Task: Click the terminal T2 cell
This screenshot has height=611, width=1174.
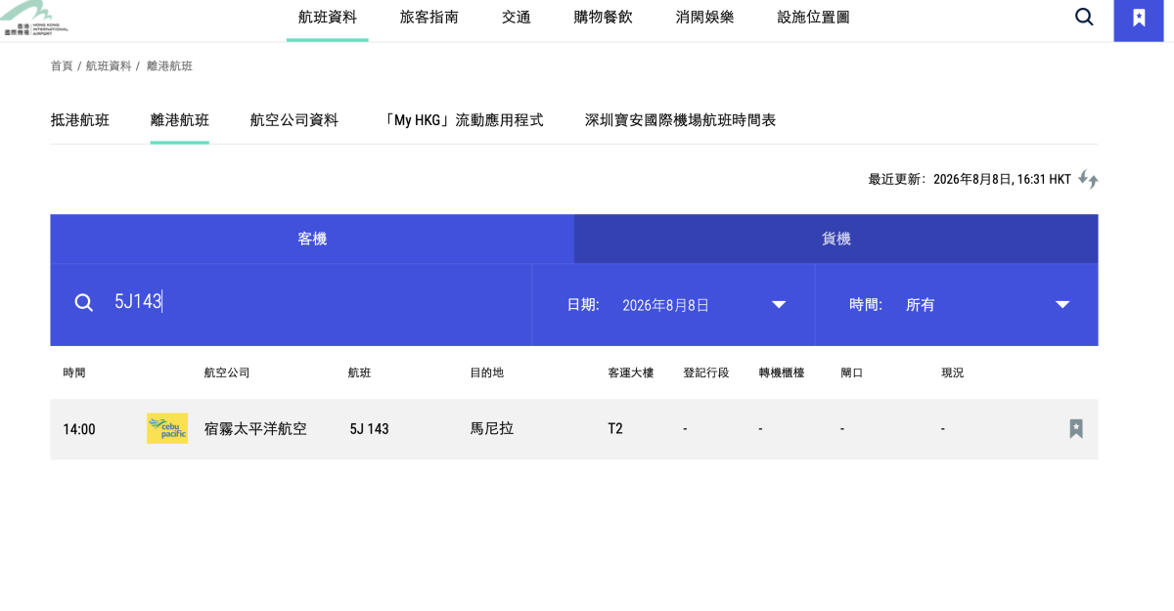Action: pos(615,429)
